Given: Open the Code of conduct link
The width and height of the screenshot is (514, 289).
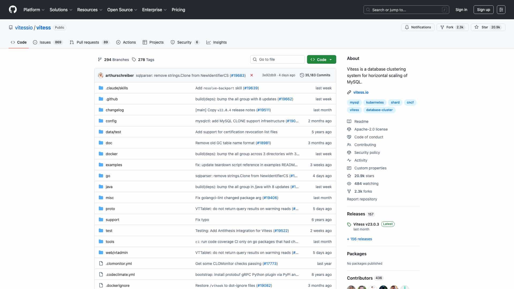Looking at the screenshot, I should point(369,137).
